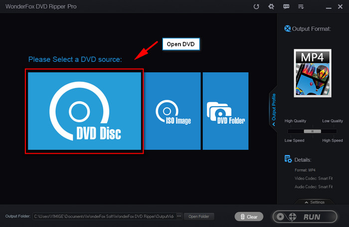Open the menu list icon in title bar
349x227 pixels.
(301, 6)
